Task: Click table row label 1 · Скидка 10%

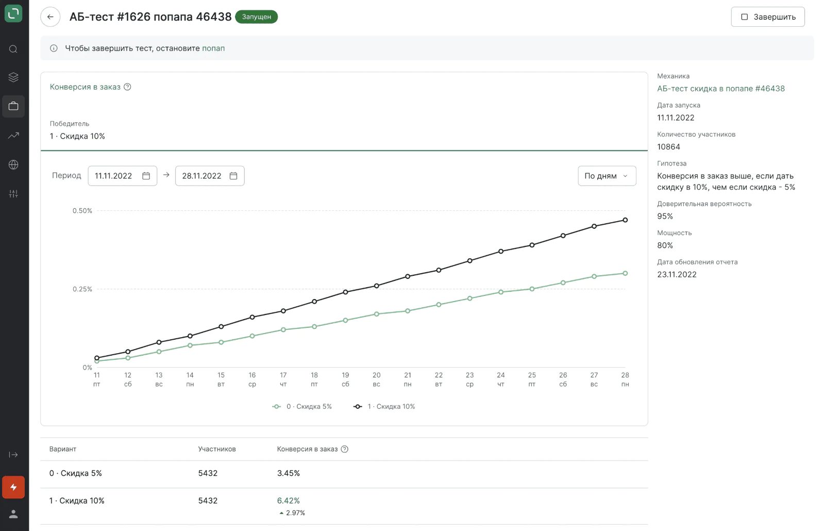Action: (77, 501)
